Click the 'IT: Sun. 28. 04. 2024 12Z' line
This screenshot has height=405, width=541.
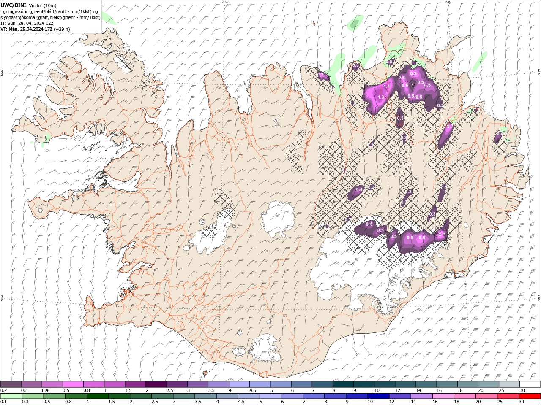coord(27,23)
